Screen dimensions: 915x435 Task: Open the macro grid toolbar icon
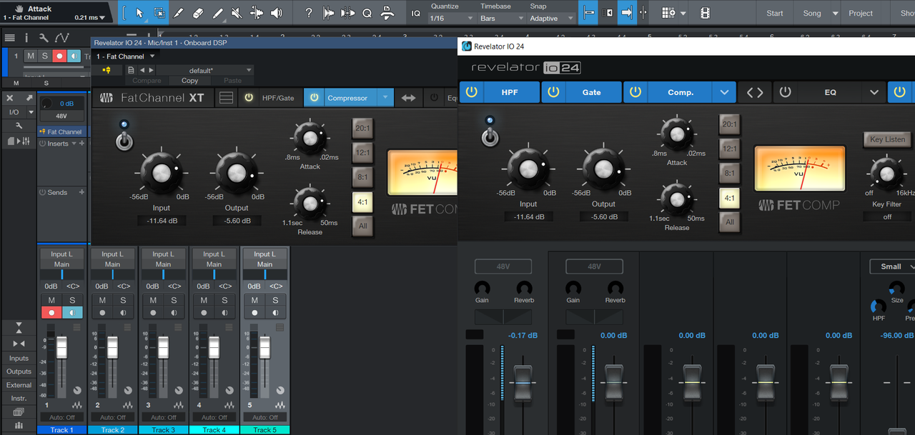coord(668,13)
